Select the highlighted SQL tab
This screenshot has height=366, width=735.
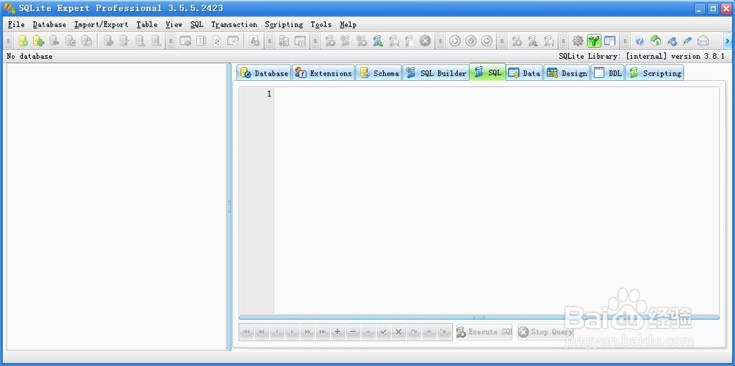click(487, 73)
